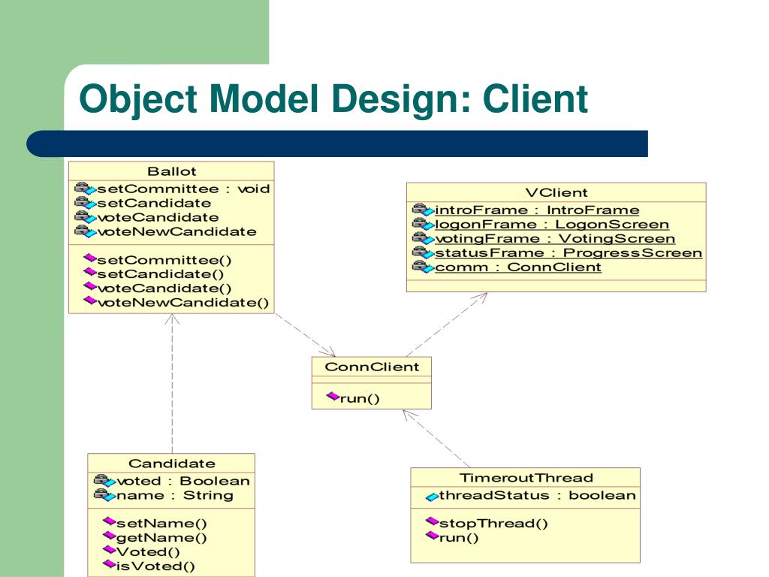This screenshot has width=769, height=577.
Task: Click the lock icon beside 'name : String'
Action: 104,495
